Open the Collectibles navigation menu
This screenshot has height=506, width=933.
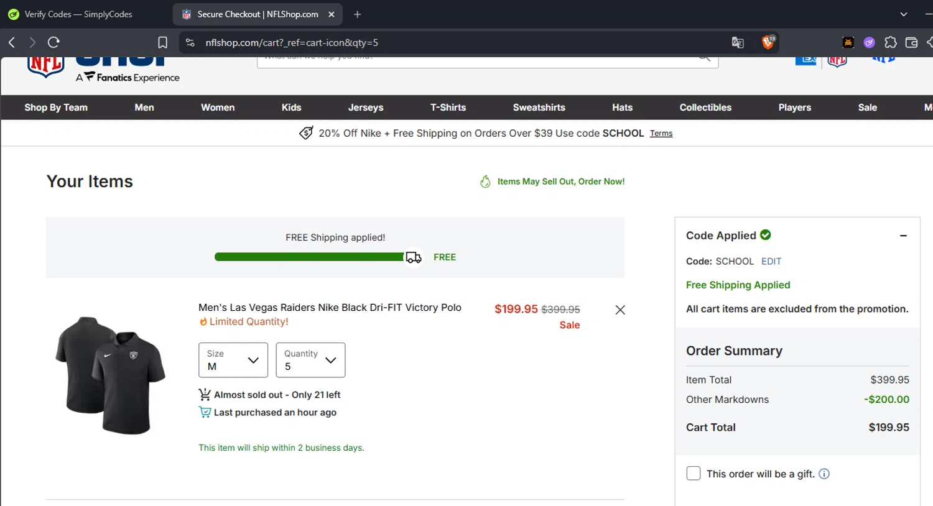(x=705, y=108)
